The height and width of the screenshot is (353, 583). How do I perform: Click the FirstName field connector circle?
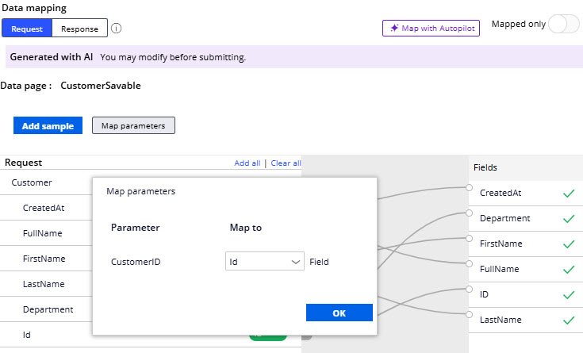tap(470, 238)
